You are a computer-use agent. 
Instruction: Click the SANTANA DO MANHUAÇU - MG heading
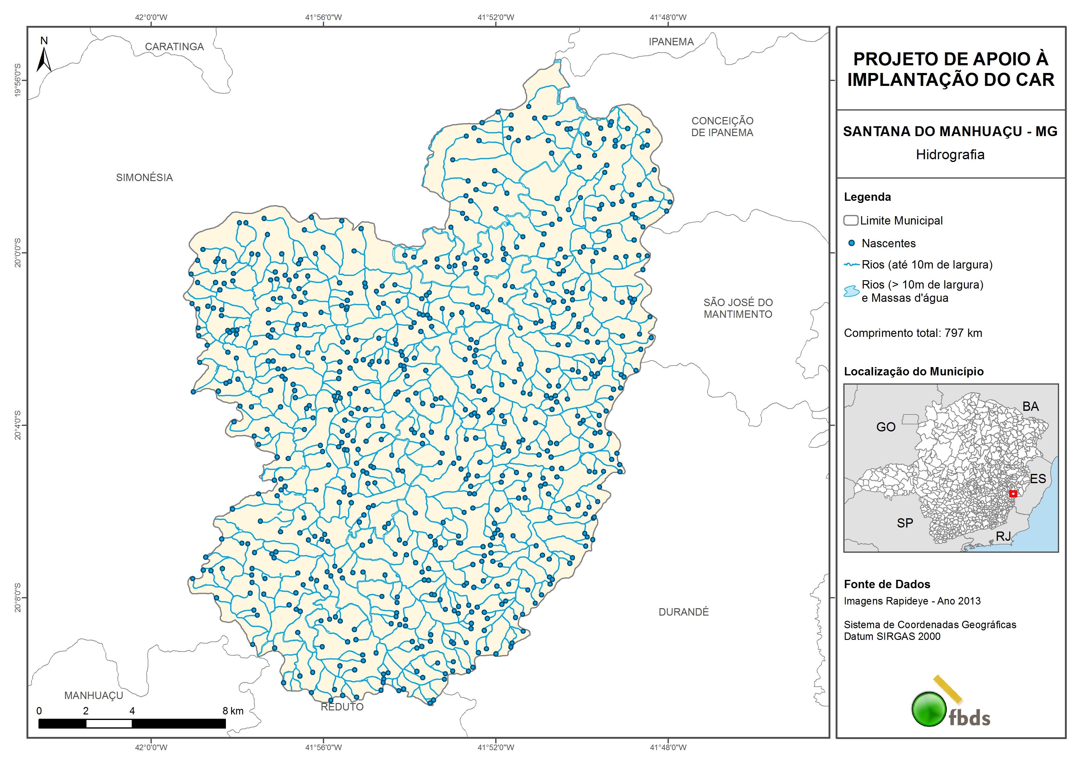(x=950, y=131)
